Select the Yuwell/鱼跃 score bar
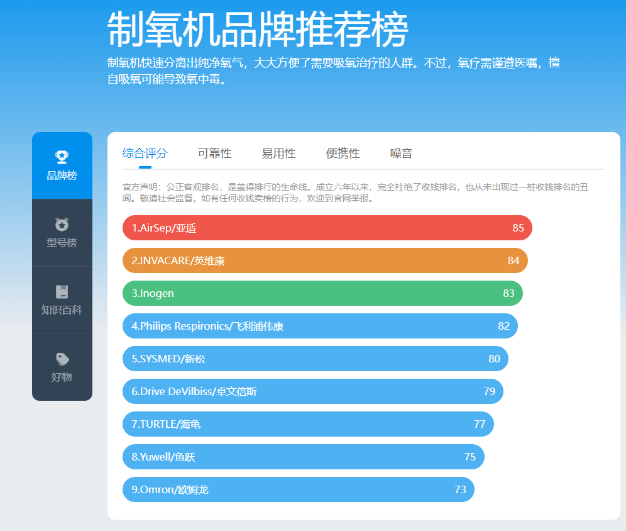The height and width of the screenshot is (531, 626). pyautogui.click(x=303, y=457)
